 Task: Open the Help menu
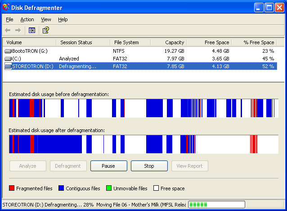click(x=63, y=19)
